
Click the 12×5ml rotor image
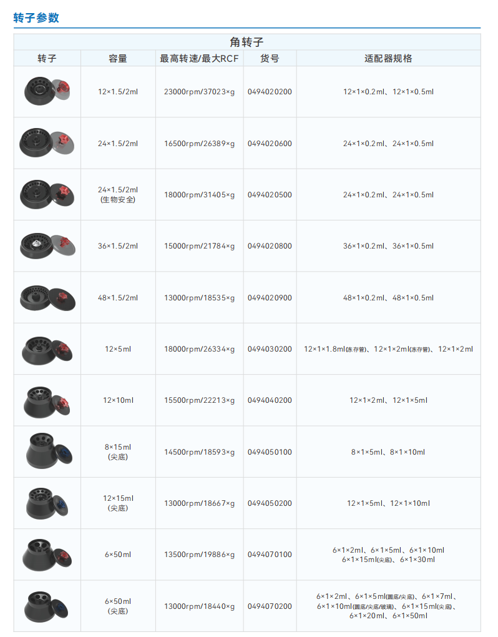click(x=47, y=349)
